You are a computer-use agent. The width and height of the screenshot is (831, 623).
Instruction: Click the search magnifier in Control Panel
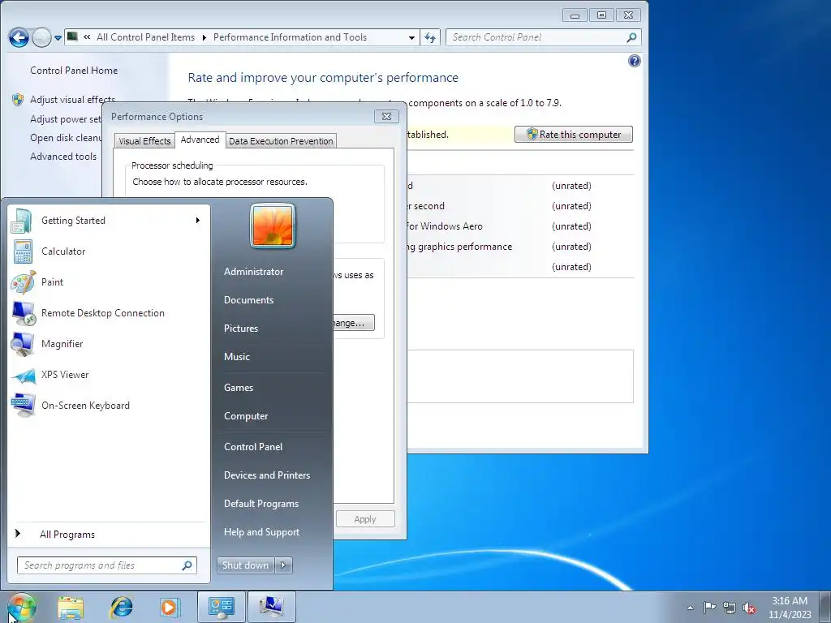tap(631, 37)
